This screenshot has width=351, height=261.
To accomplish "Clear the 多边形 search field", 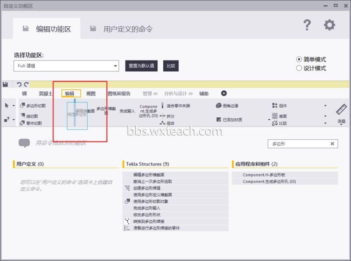I will [x=333, y=144].
